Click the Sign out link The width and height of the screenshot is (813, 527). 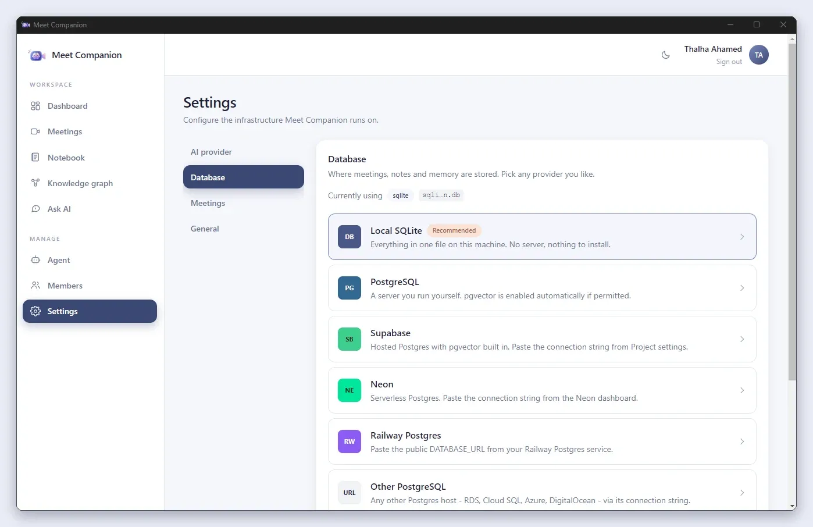[729, 62]
